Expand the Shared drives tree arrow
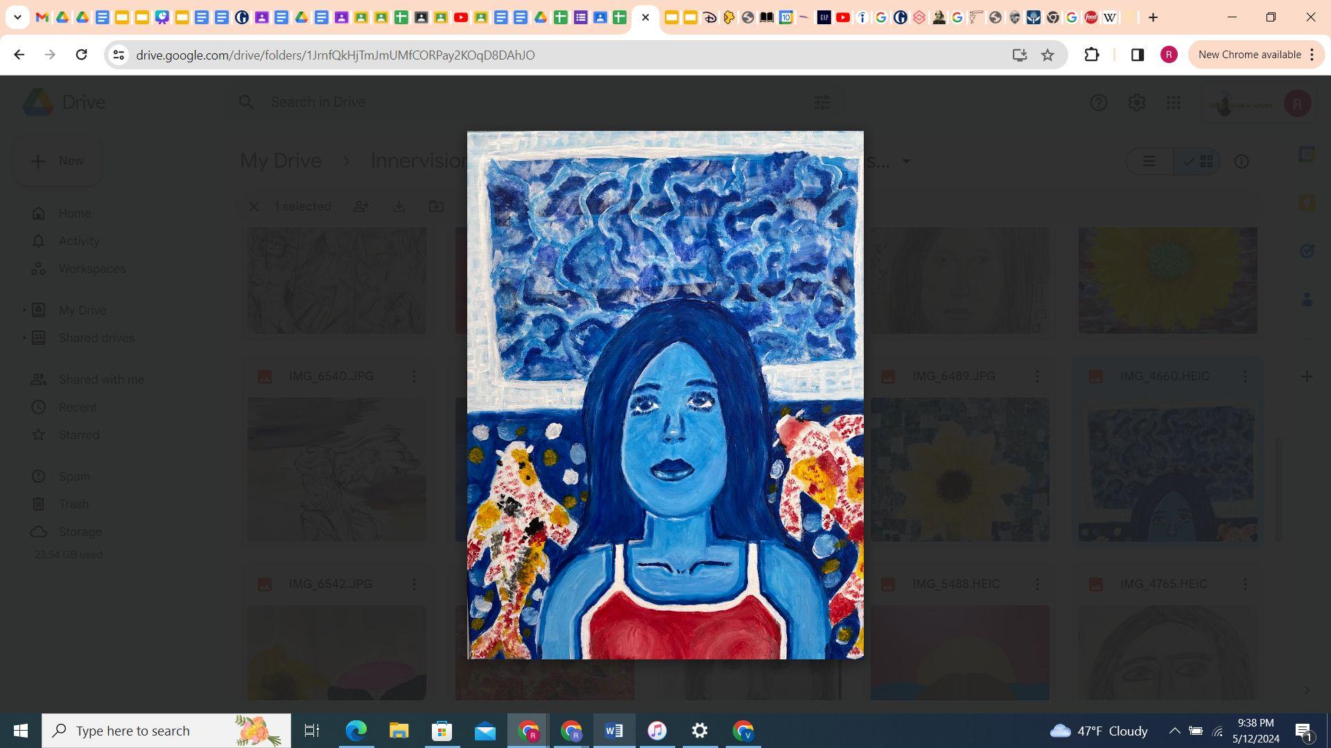Viewport: 1331px width, 748px height. click(24, 338)
